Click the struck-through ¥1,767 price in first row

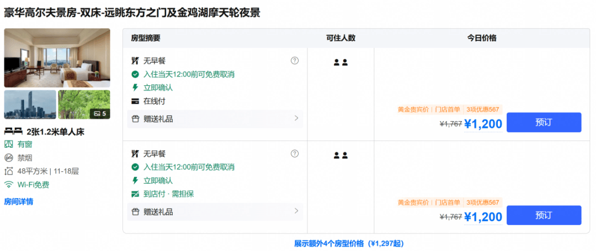(x=451, y=124)
